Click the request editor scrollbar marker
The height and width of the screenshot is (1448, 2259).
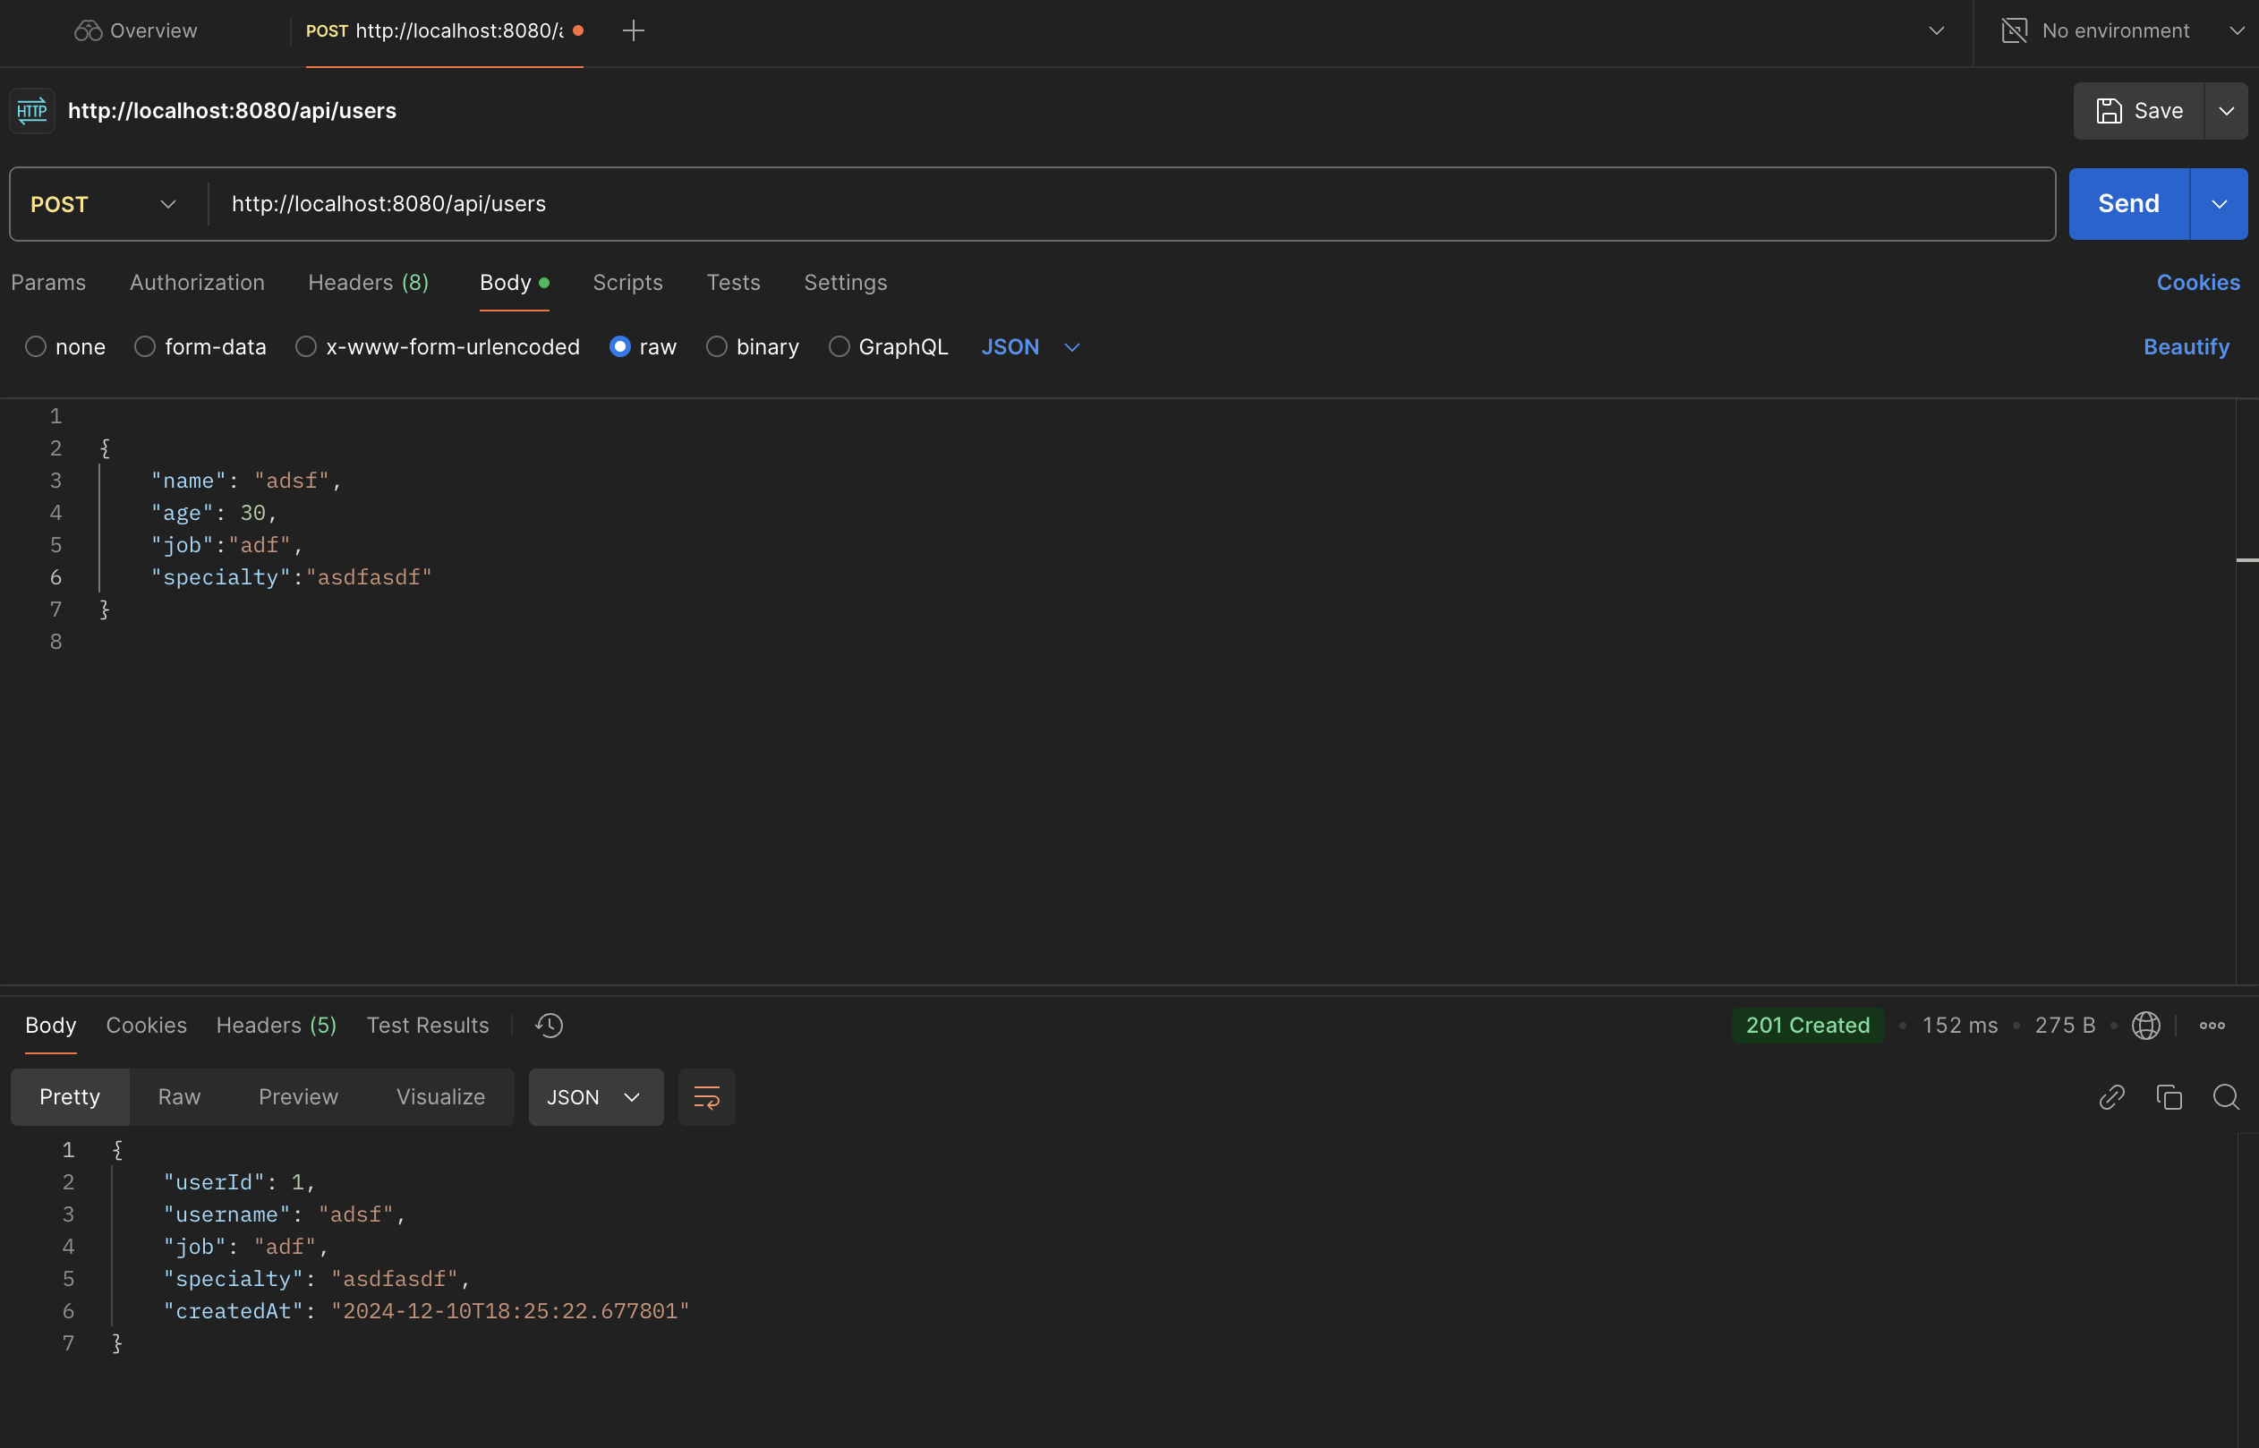click(2246, 560)
